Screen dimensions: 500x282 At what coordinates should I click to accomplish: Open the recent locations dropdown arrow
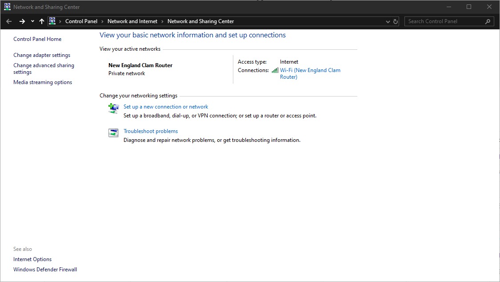point(32,21)
